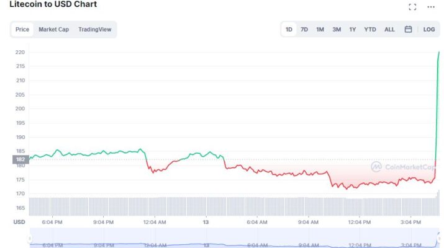
Task: Select the 1D time range
Action: pyautogui.click(x=289, y=29)
